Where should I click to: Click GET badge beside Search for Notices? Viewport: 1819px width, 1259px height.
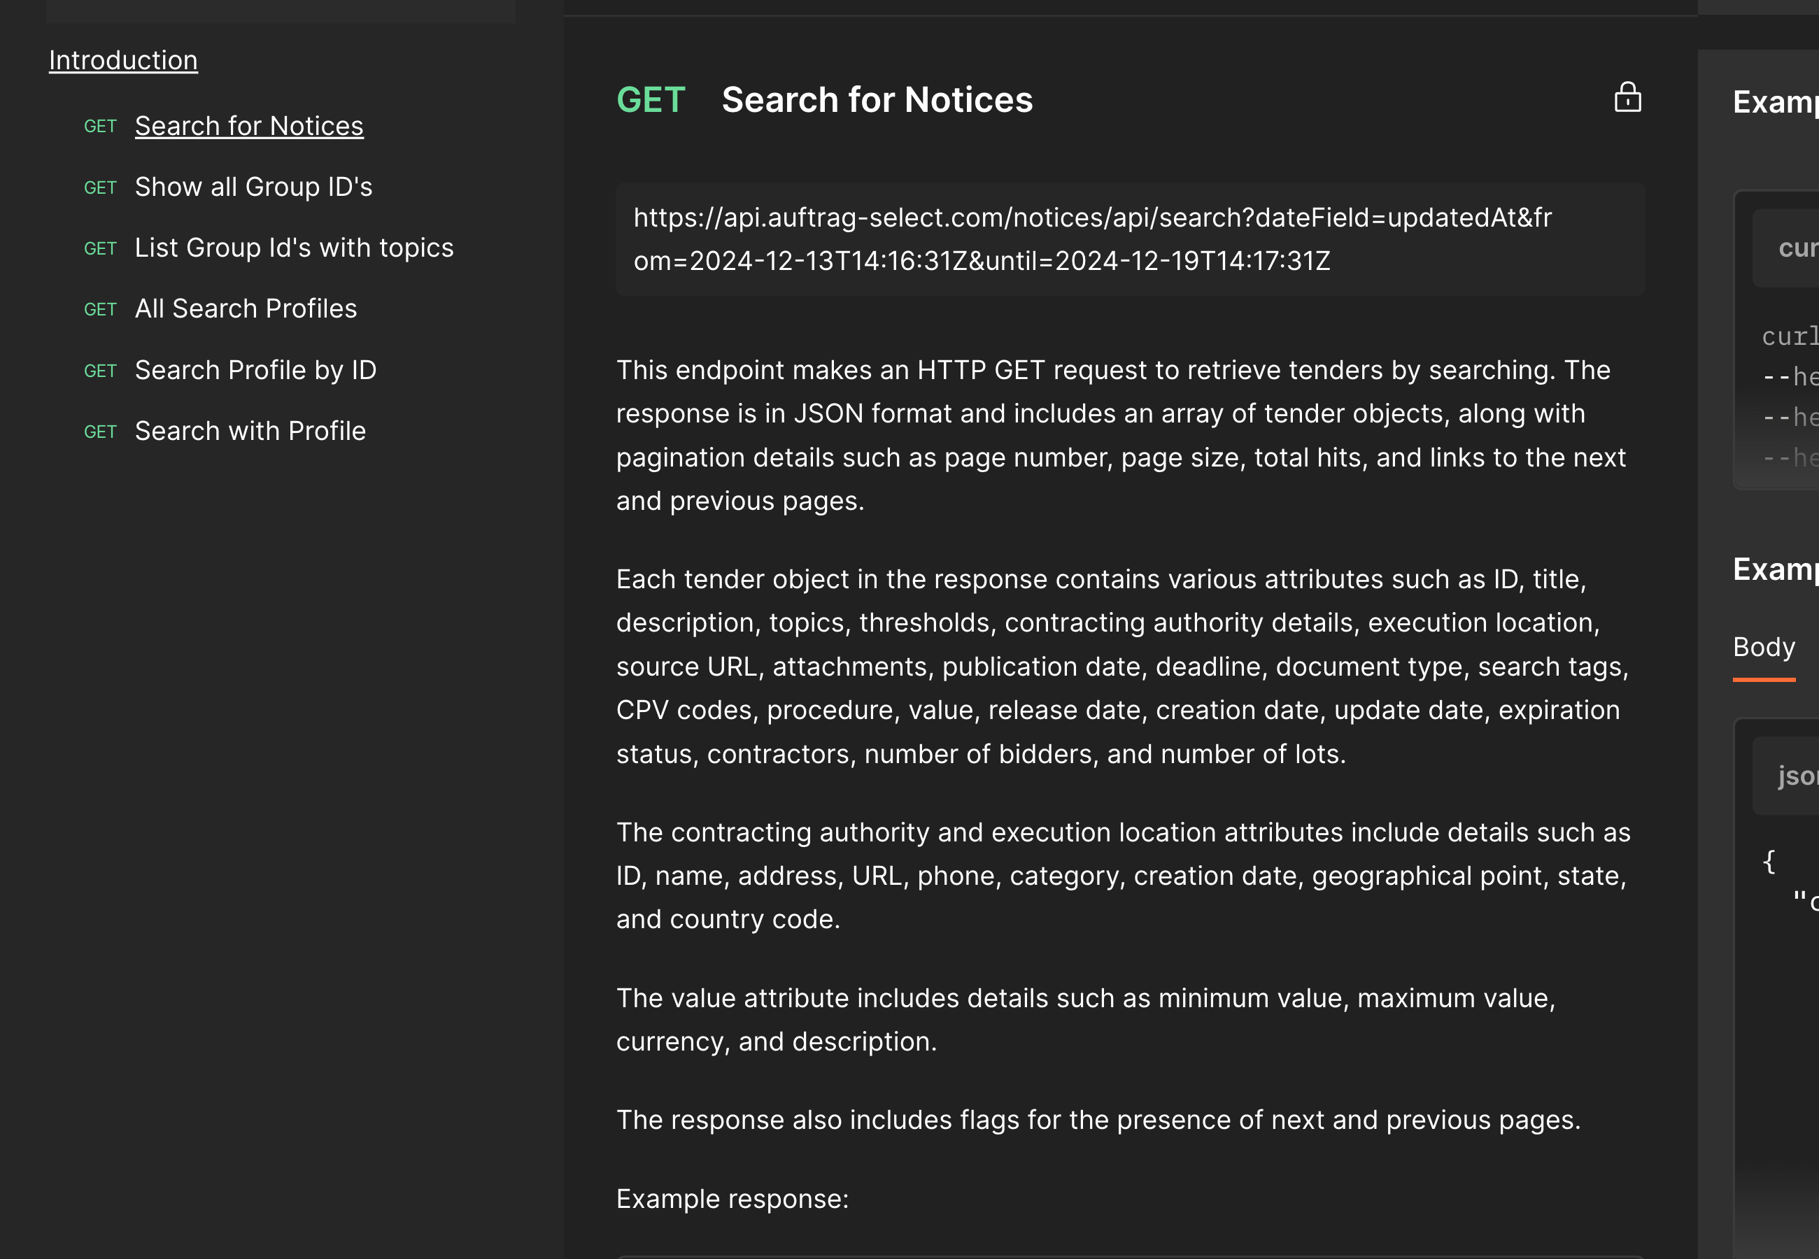(100, 126)
